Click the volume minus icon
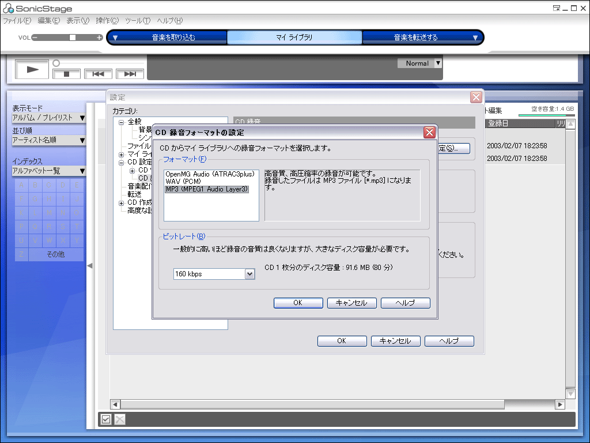This screenshot has width=590, height=443. point(35,37)
